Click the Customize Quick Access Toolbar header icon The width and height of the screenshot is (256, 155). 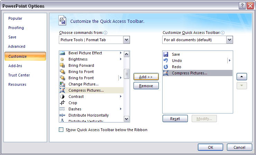[x=62, y=20]
